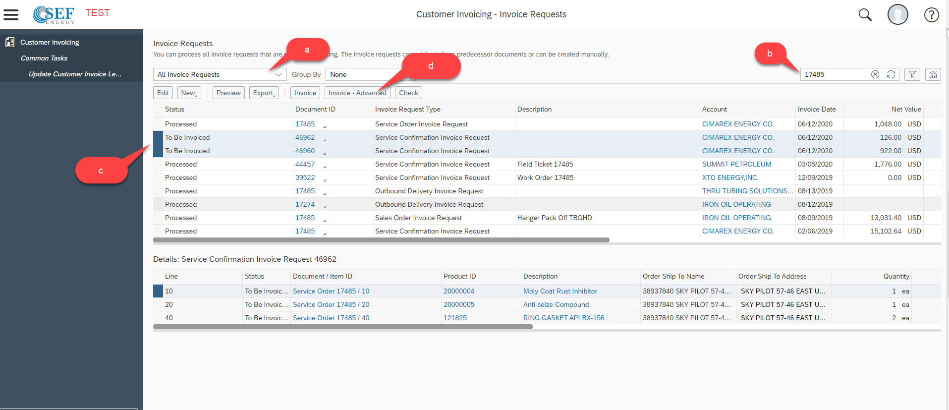Open the THRU TUBING SOLUTIONS account link
The image size is (949, 410).
pos(747,191)
